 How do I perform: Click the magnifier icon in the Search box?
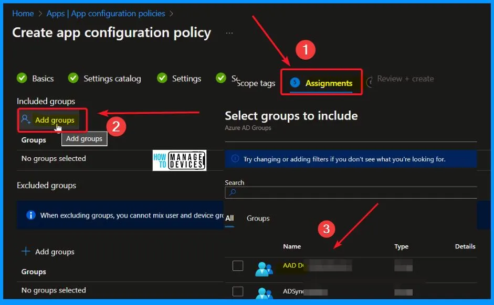point(233,192)
